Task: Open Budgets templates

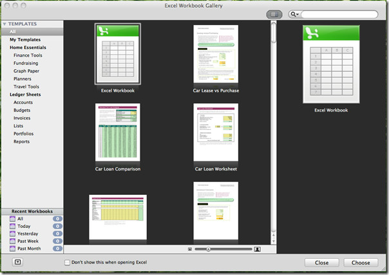Action: (22, 110)
